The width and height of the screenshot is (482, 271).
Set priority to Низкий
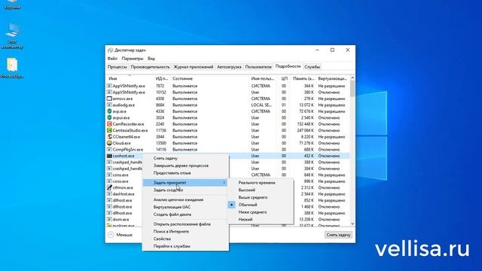click(246, 219)
